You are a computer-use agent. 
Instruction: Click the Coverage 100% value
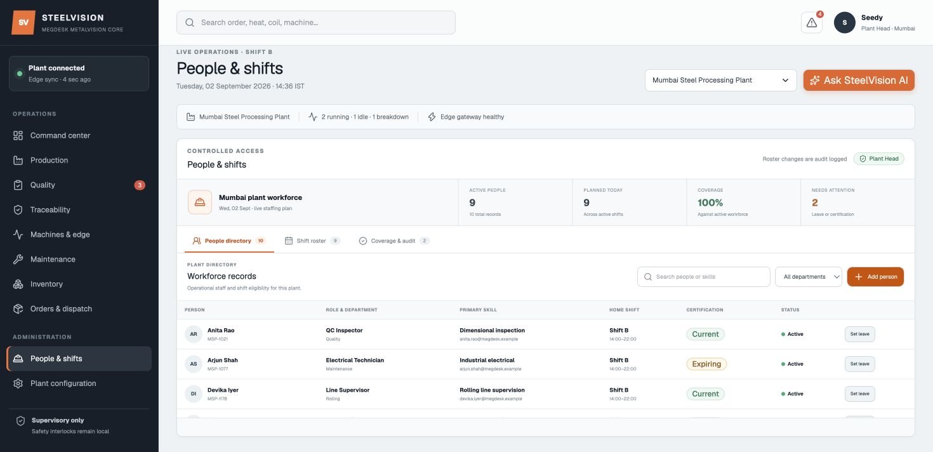pos(710,203)
